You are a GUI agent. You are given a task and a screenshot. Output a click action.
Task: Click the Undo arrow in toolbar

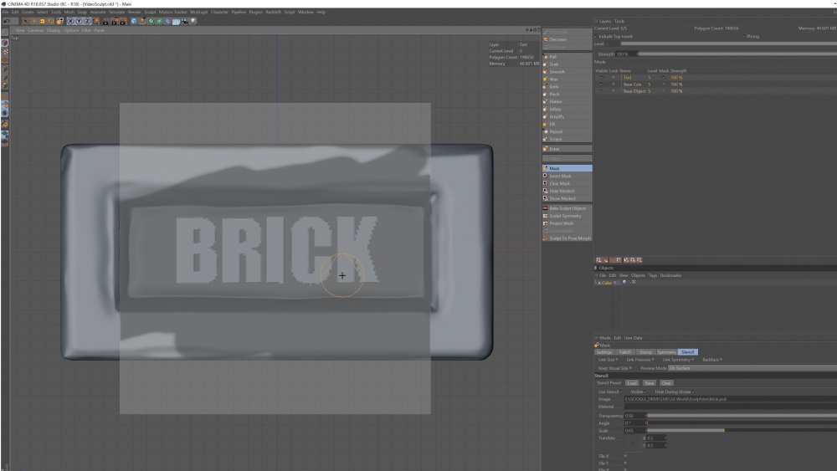coord(7,22)
